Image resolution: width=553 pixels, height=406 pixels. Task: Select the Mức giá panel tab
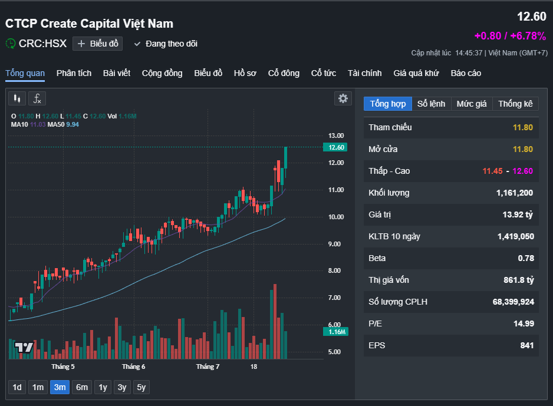[472, 104]
